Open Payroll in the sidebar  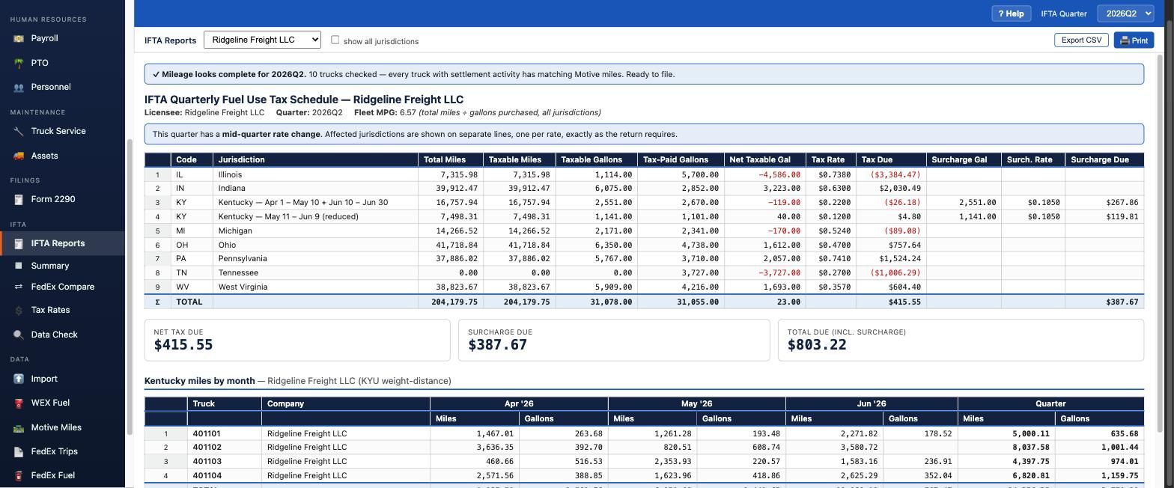click(62, 38)
